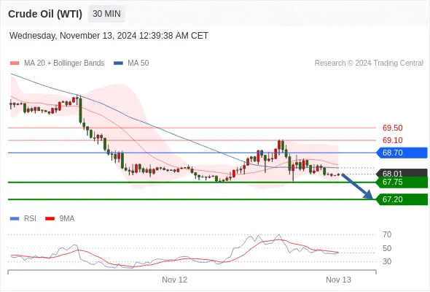This screenshot has height=292, width=430.
Task: Click the Nov 12 date axis label
Action: 174,280
